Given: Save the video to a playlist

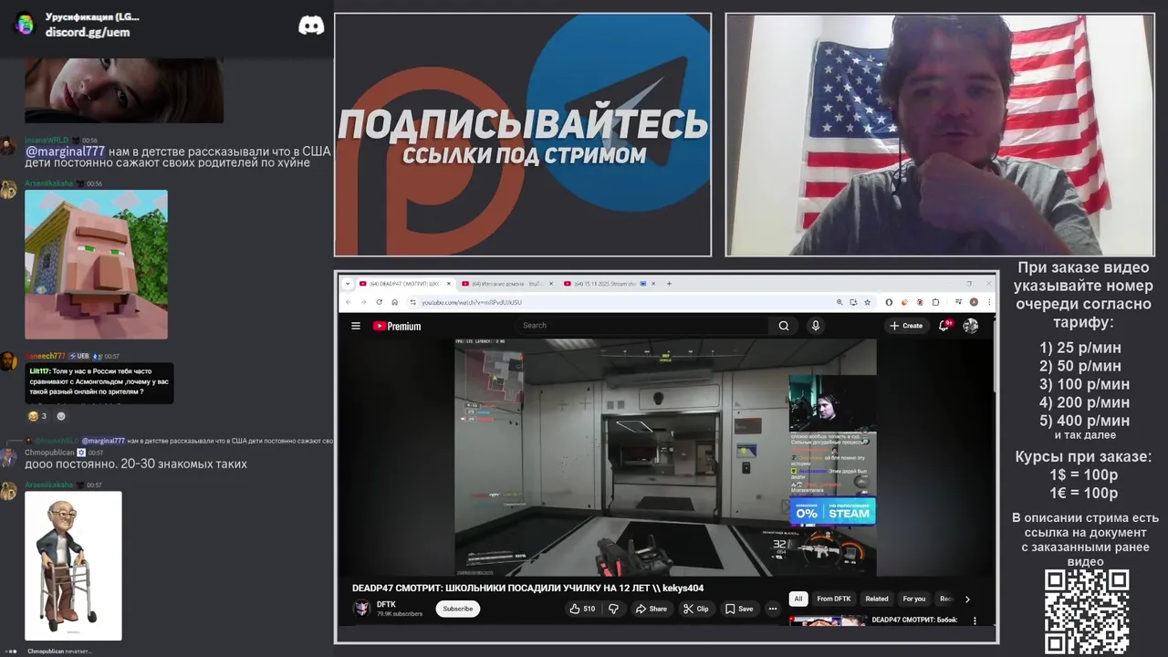Looking at the screenshot, I should pos(739,609).
